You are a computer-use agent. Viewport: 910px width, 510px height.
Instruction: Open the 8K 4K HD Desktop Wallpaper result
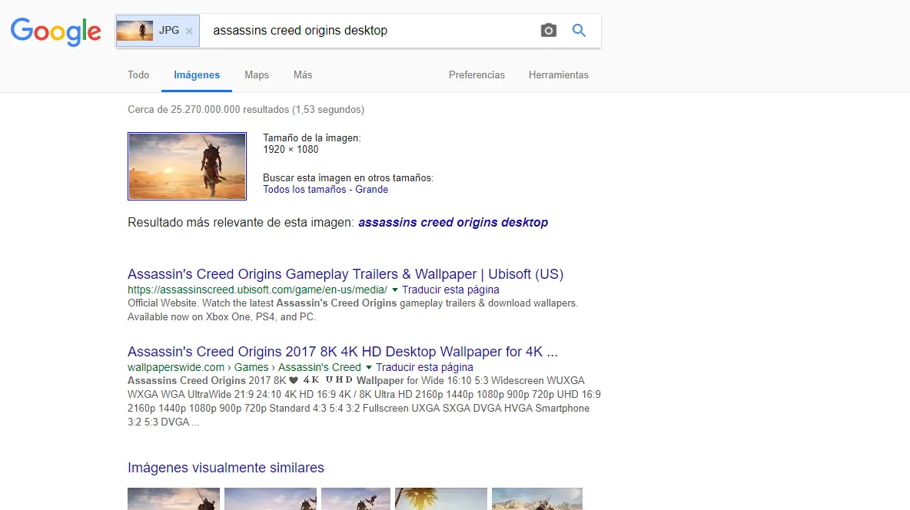point(343,352)
